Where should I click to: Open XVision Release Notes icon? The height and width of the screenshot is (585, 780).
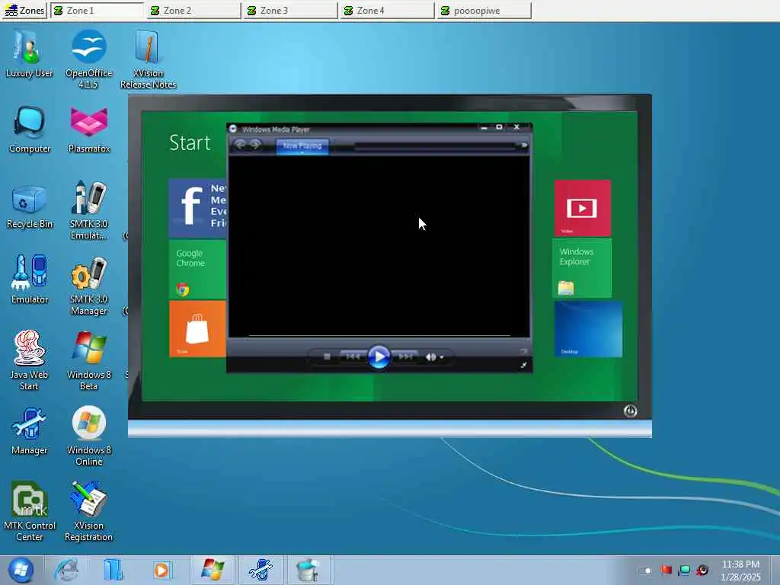point(148,59)
